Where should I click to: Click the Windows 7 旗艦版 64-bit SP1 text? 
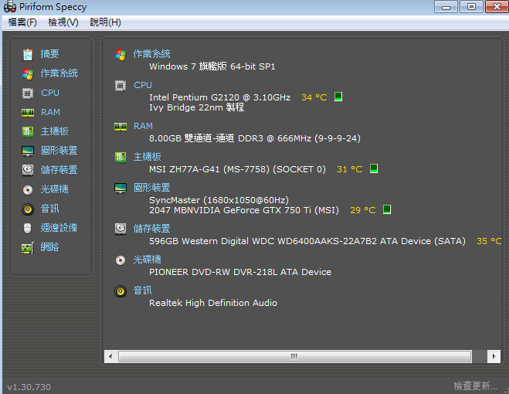click(x=212, y=66)
